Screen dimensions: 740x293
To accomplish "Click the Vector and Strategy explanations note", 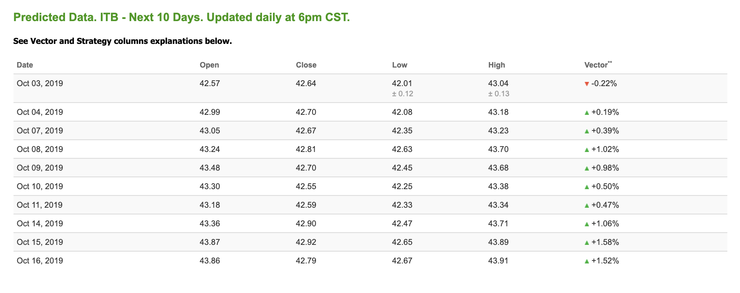I will (x=123, y=41).
